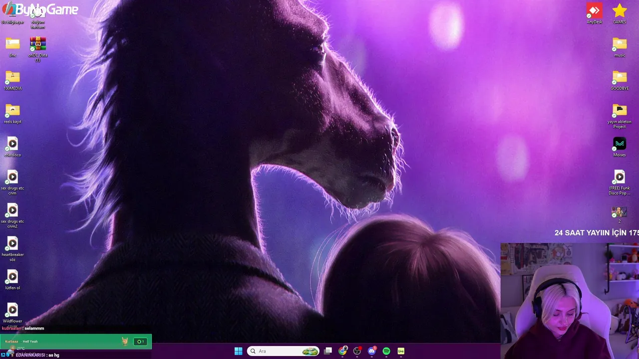
Task: Open Task View from the taskbar
Action: (328, 351)
